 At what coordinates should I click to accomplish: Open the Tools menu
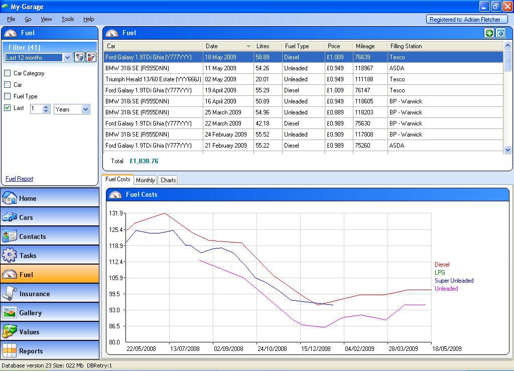pos(67,19)
